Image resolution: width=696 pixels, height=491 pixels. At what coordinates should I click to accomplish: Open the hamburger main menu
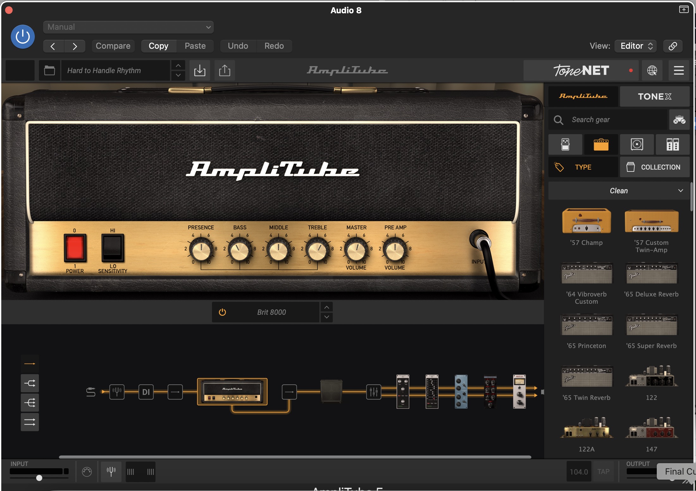tap(679, 70)
